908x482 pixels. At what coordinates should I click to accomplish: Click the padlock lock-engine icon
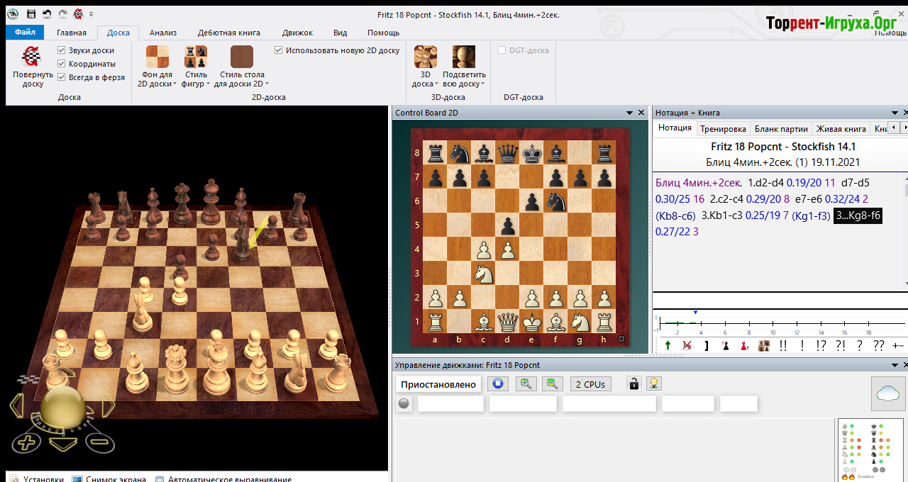[x=634, y=383]
